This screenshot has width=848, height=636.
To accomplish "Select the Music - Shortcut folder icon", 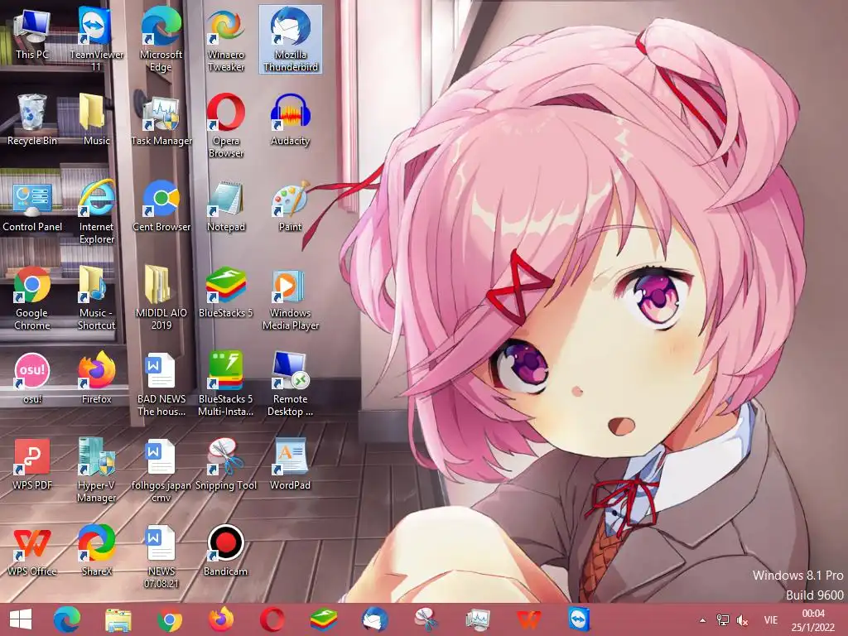I will coord(96,298).
